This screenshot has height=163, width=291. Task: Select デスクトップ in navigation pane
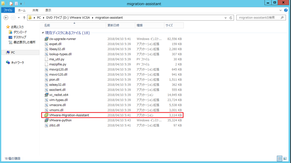click(x=20, y=37)
